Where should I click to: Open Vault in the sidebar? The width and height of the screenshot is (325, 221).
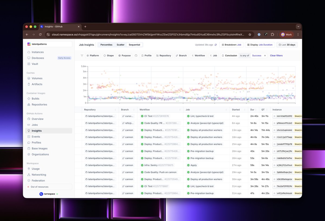(35, 64)
